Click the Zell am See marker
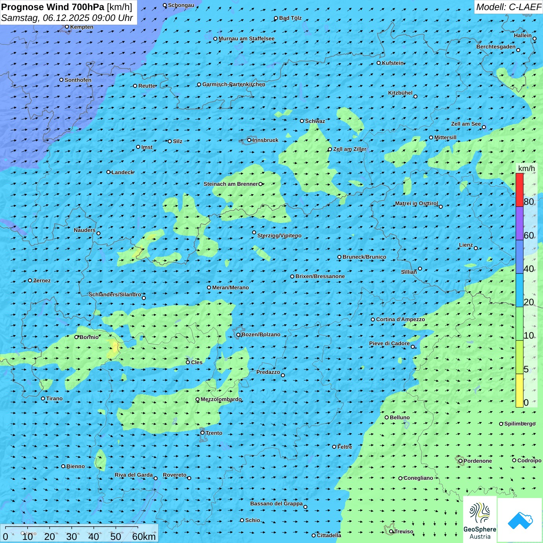Image resolution: width=543 pixels, height=543 pixels. pyautogui.click(x=484, y=127)
